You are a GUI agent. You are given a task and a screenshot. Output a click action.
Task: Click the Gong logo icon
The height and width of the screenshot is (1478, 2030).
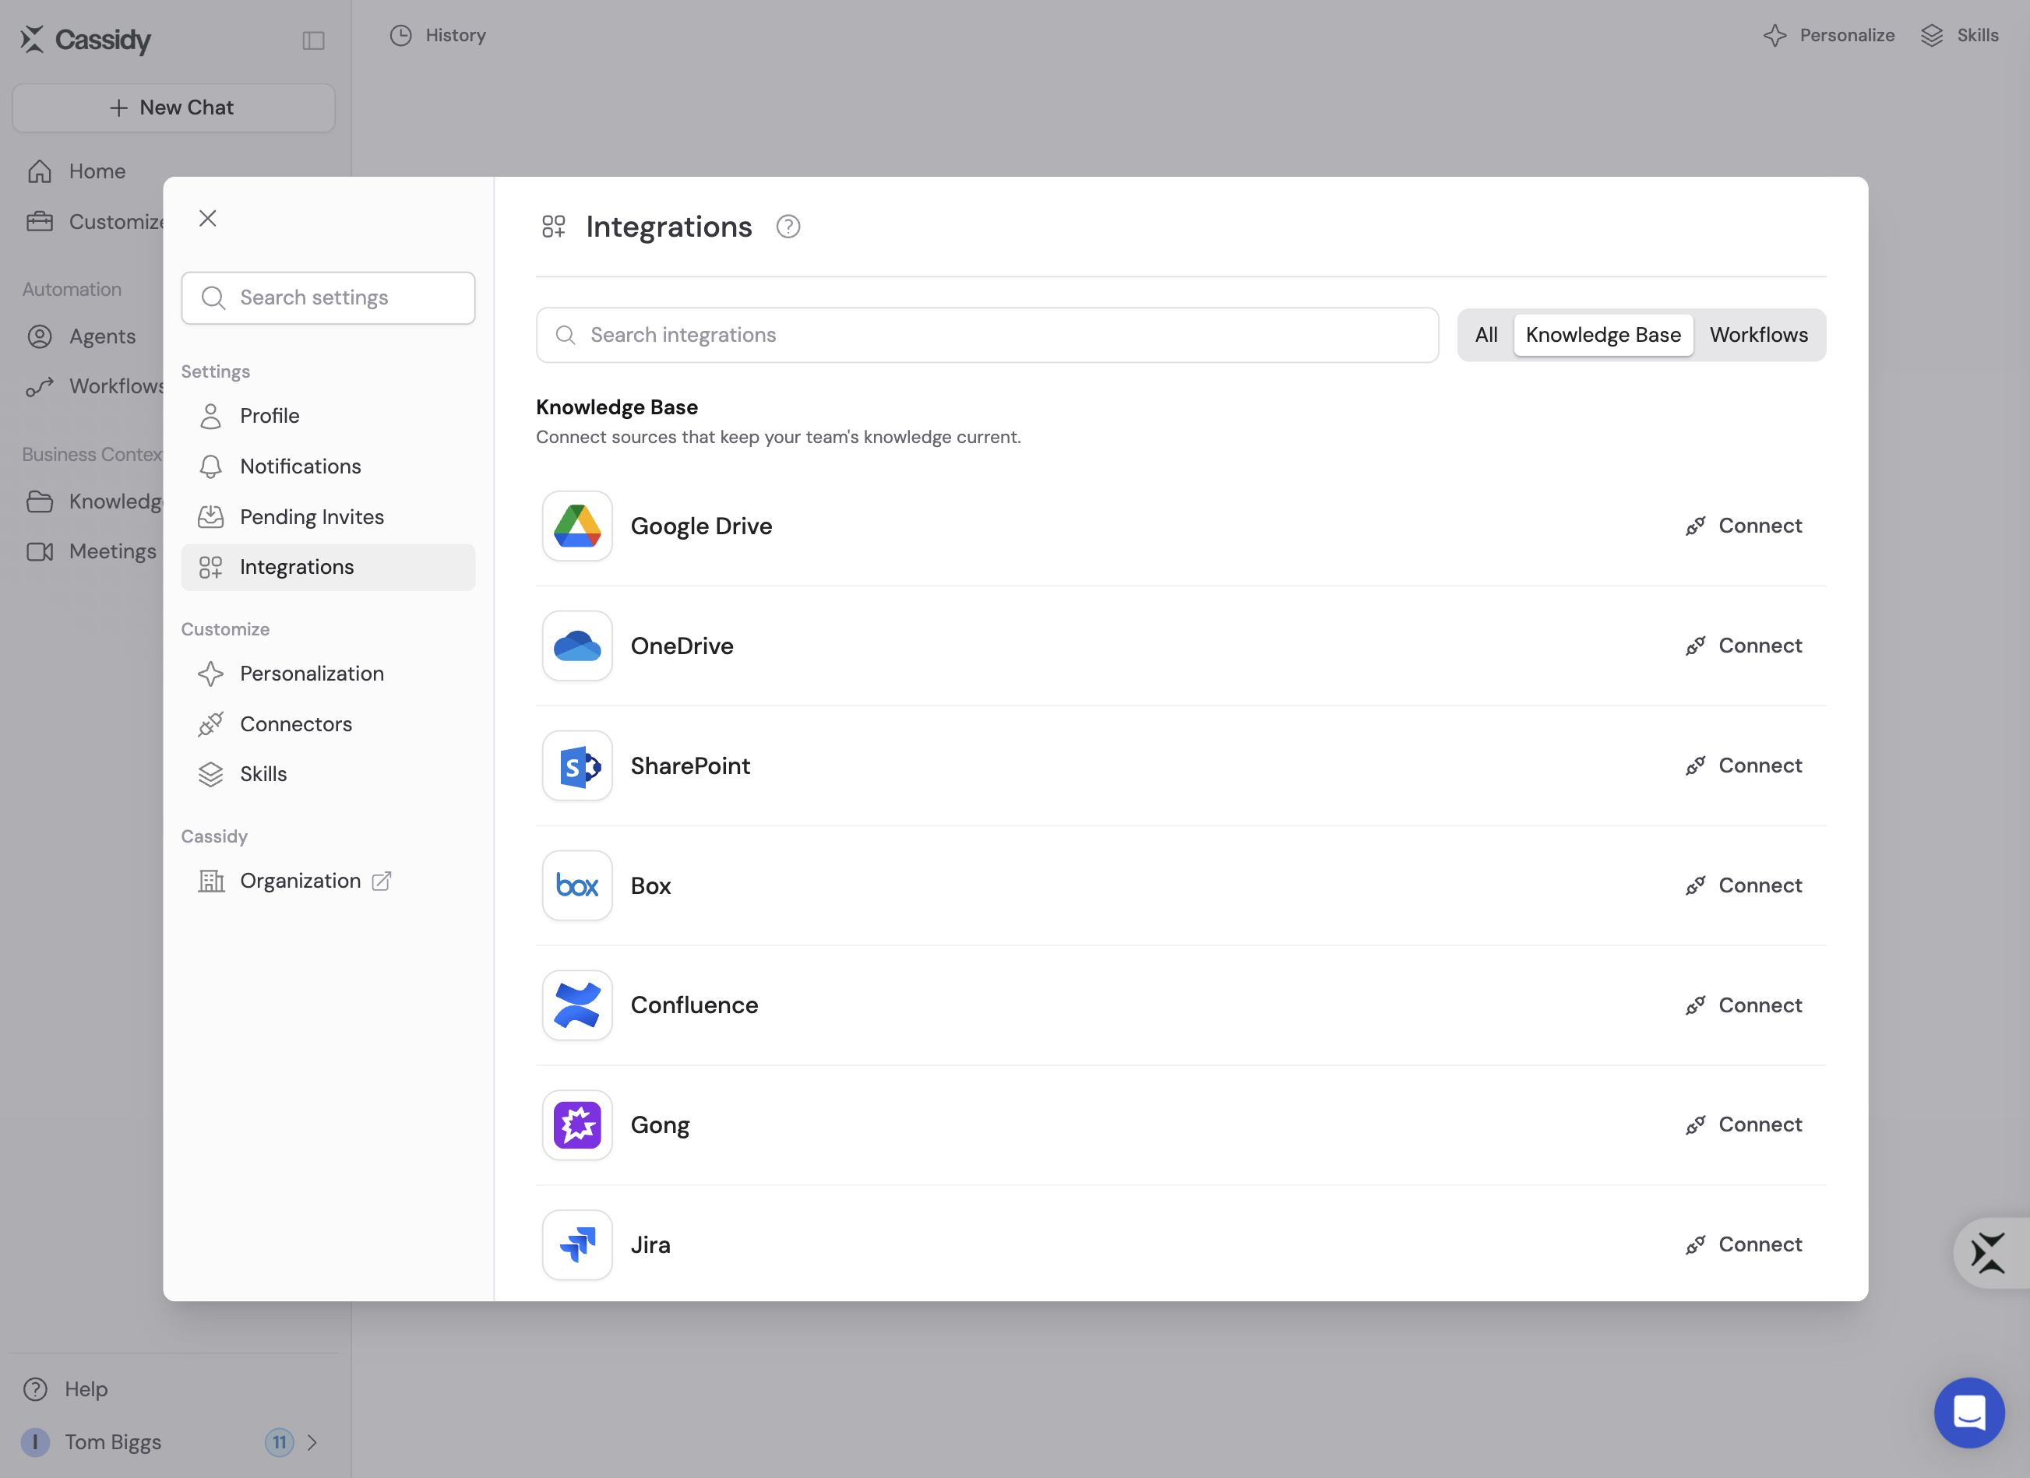click(x=577, y=1124)
